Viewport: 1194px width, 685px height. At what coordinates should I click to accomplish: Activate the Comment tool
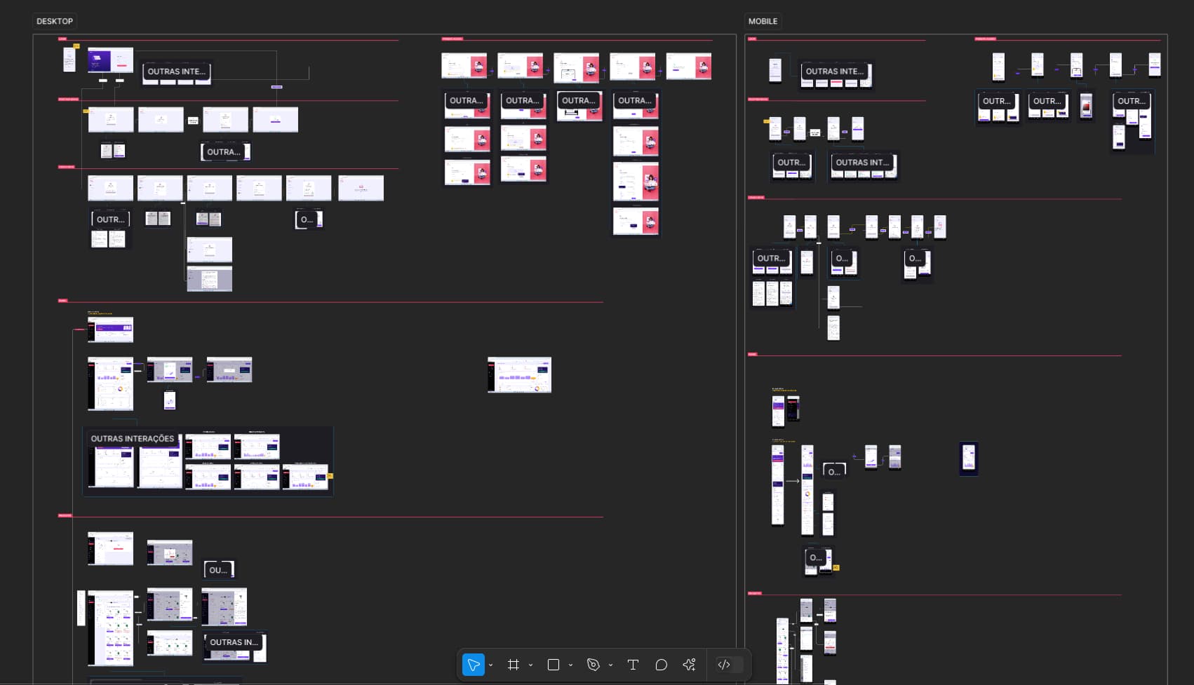pos(661,665)
